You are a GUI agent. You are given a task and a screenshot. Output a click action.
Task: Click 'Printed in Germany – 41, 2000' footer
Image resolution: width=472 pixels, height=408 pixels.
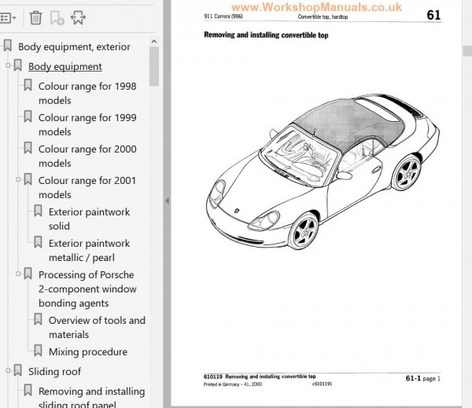coord(233,384)
